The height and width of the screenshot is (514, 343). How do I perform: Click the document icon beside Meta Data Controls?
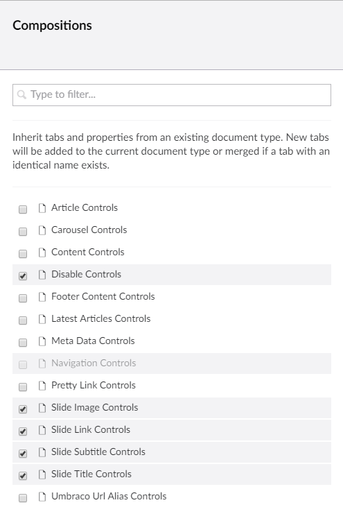pyautogui.click(x=42, y=341)
